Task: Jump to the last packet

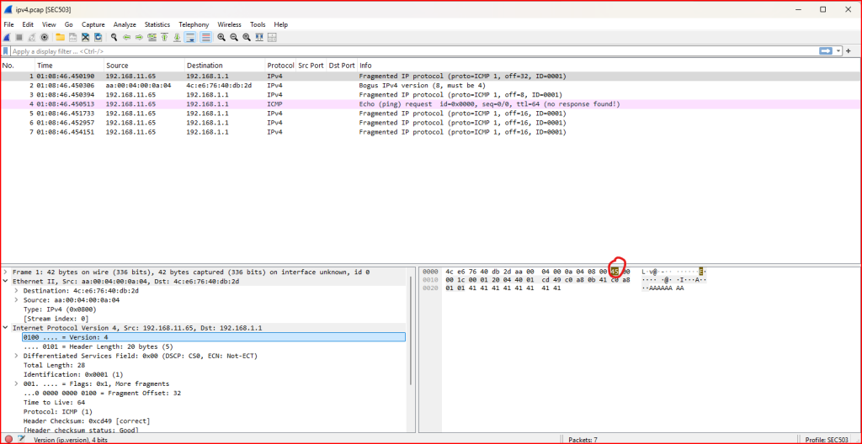Action: click(177, 37)
